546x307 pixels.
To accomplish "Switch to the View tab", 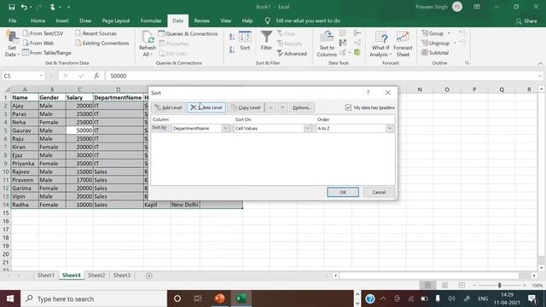I will [225, 20].
